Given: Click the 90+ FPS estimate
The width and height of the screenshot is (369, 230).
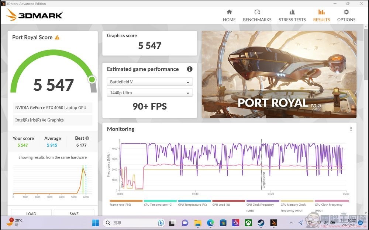Looking at the screenshot, I should 150,106.
